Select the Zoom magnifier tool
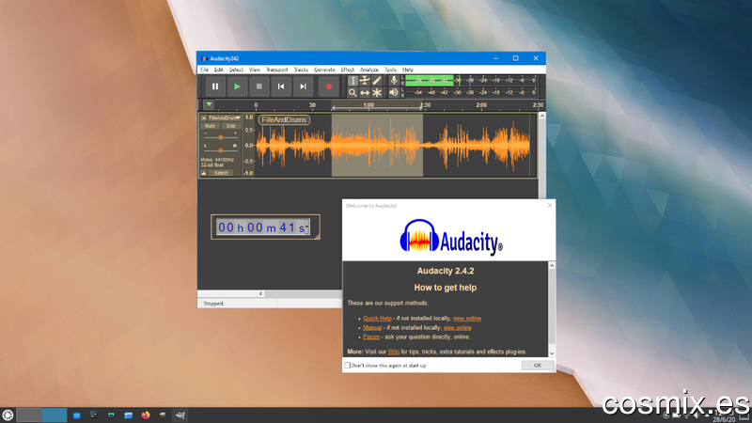The height and width of the screenshot is (423, 752). click(352, 92)
